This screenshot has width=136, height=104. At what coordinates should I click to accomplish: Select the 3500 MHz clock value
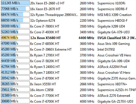click(x=87, y=26)
